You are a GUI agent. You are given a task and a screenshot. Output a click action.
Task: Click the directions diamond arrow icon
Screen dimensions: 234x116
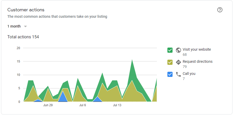tap(178, 62)
